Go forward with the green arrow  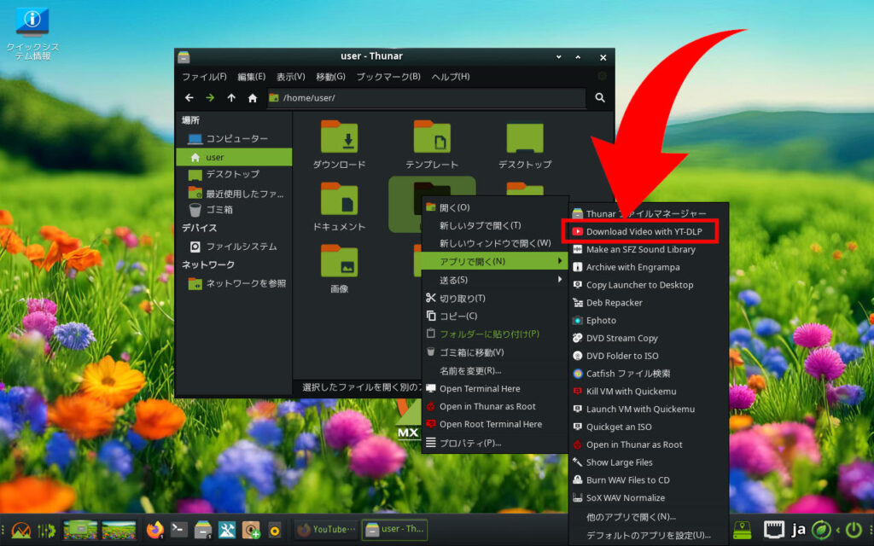coord(210,98)
